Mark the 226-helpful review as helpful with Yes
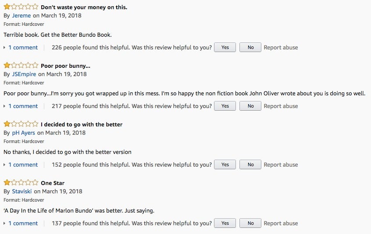The image size is (371, 234). pos(225,47)
